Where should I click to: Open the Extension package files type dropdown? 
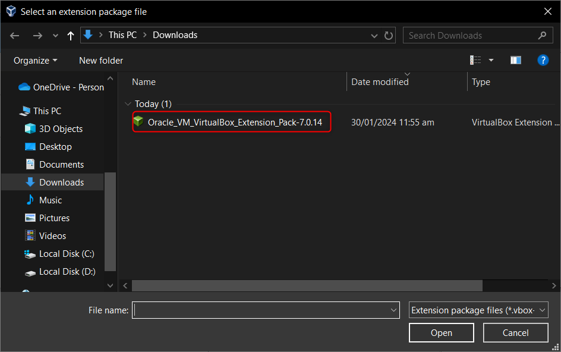coord(478,310)
